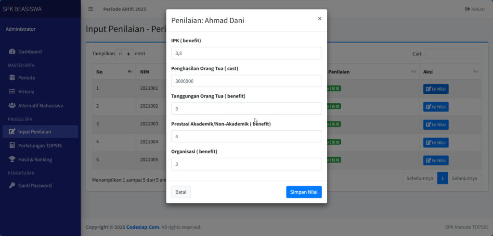Screen dimensions: 493x236
Task: Click the Kriteria list icon
Action: 12,91
